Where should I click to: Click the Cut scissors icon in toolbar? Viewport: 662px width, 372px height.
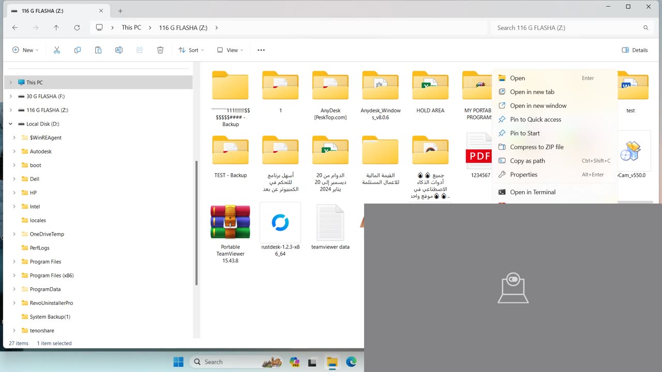pos(57,50)
